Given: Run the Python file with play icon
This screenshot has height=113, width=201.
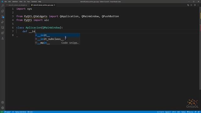Looking at the screenshot, I should [191, 5].
